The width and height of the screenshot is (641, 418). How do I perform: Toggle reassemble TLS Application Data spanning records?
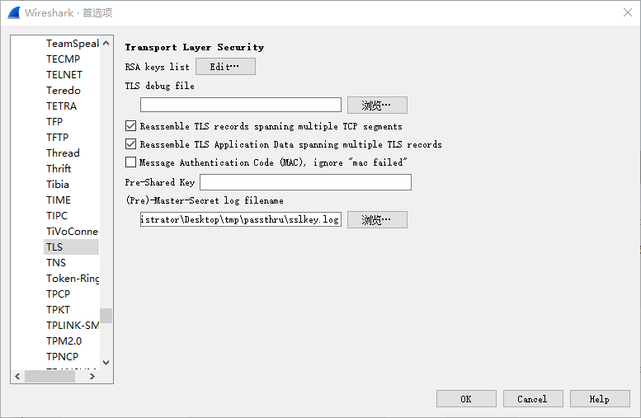131,143
